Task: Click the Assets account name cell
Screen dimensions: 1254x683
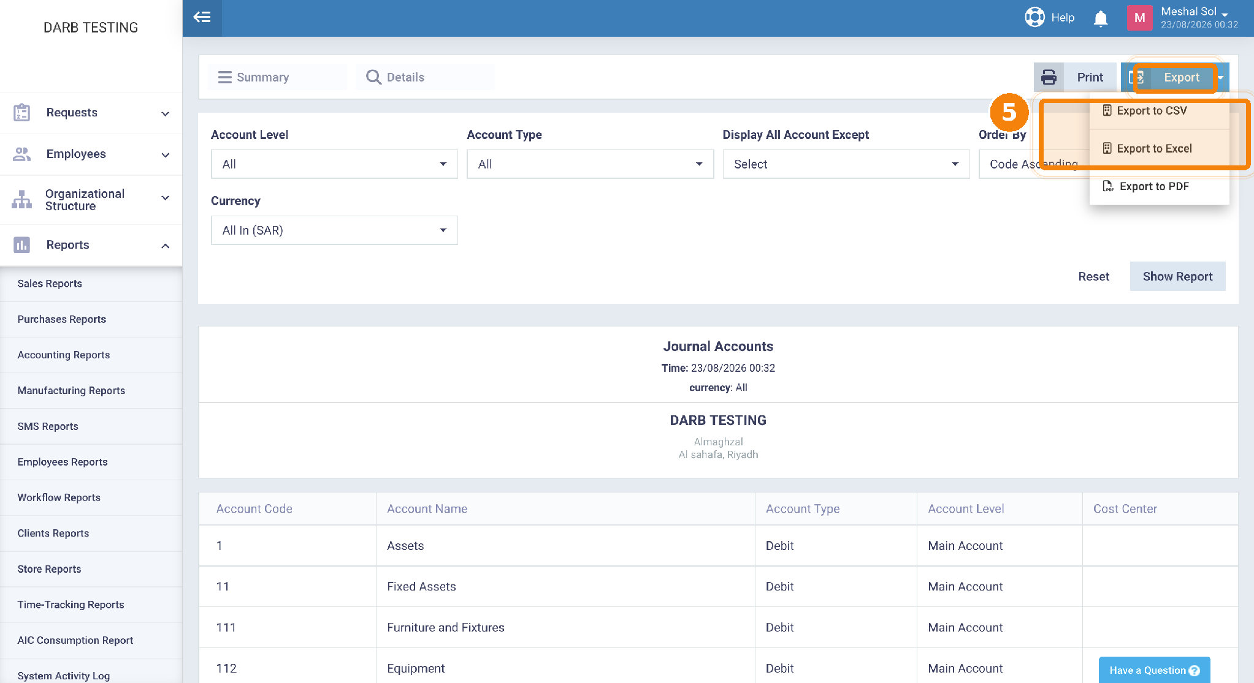Action: tap(565, 546)
